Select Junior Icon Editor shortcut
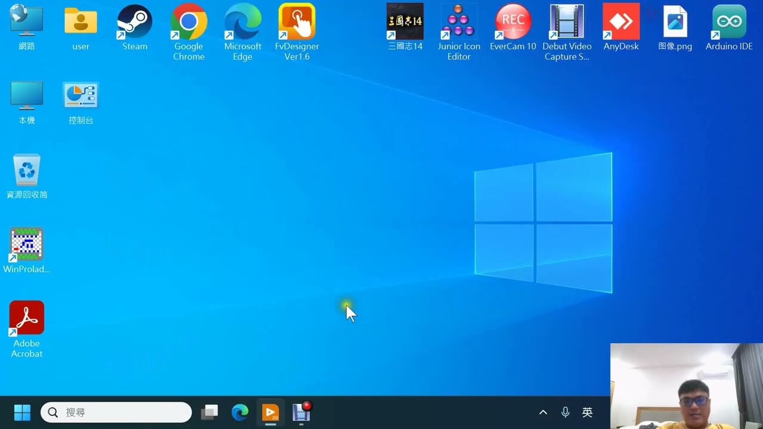The height and width of the screenshot is (429, 763). [459, 32]
